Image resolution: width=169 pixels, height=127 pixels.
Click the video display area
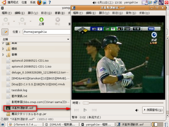[x=118, y=58]
